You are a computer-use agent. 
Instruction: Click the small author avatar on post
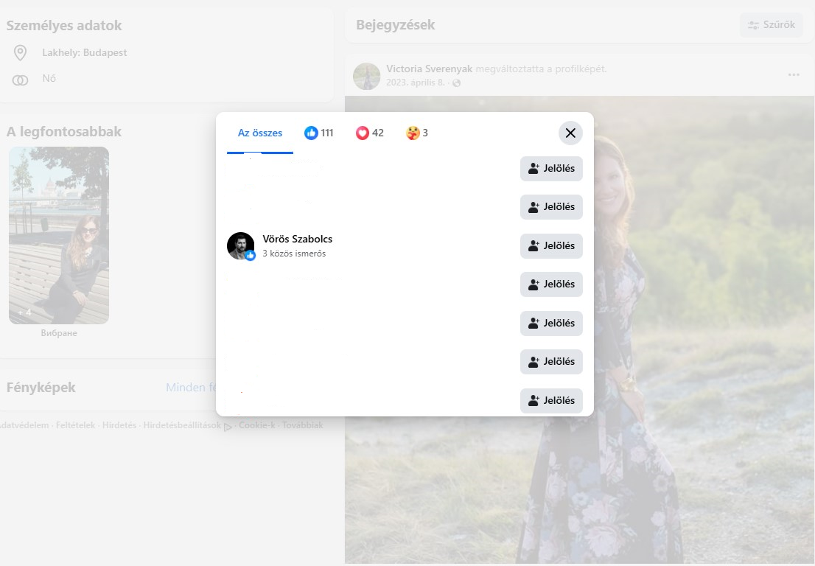pyautogui.click(x=366, y=75)
